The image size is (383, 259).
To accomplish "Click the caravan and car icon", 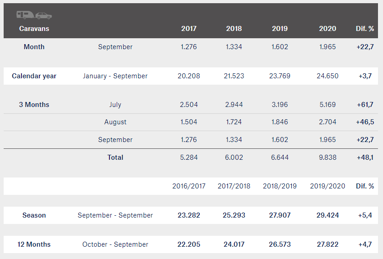I will 34,15.
